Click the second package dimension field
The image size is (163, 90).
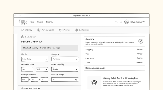(34, 79)
